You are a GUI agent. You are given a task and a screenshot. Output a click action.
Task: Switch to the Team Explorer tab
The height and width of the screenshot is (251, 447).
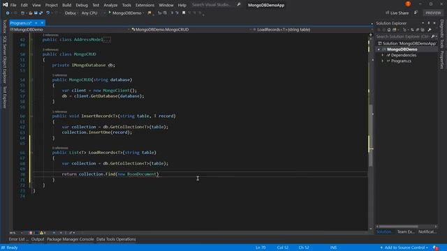point(406,231)
